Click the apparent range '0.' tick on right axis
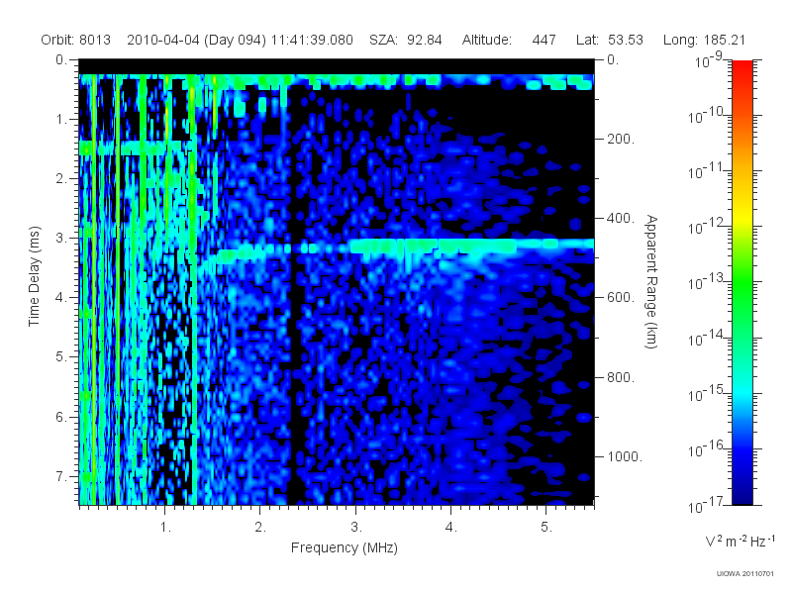The width and height of the screenshot is (792, 594). 613,60
